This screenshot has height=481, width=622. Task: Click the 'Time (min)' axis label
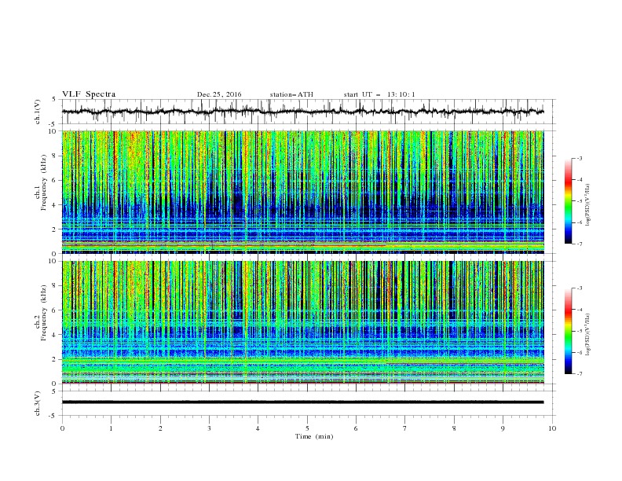[314, 436]
